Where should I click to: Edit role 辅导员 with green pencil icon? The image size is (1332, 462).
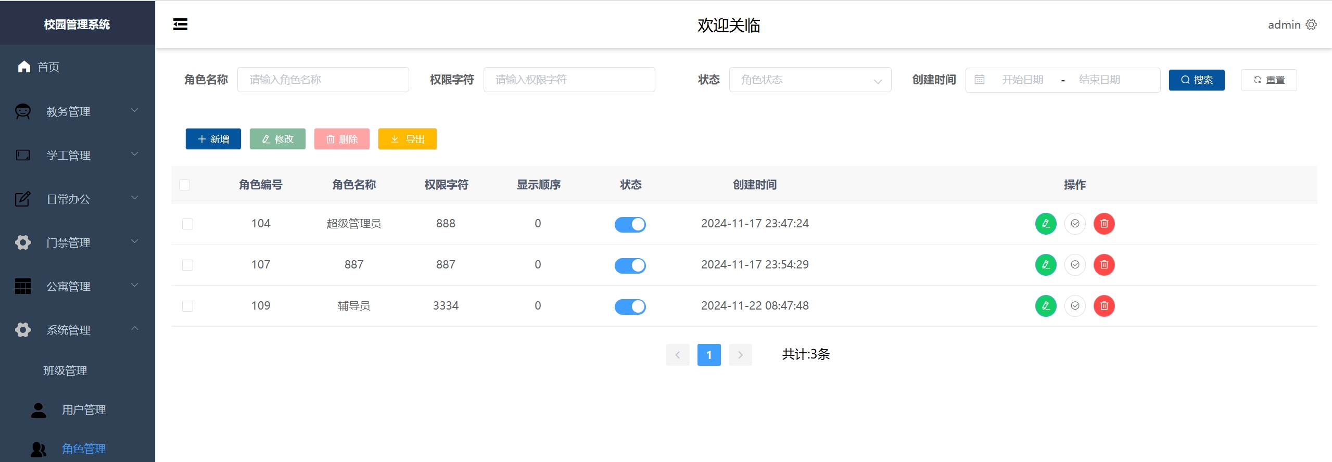click(1046, 306)
